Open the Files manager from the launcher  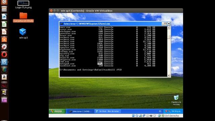coord(4,9)
